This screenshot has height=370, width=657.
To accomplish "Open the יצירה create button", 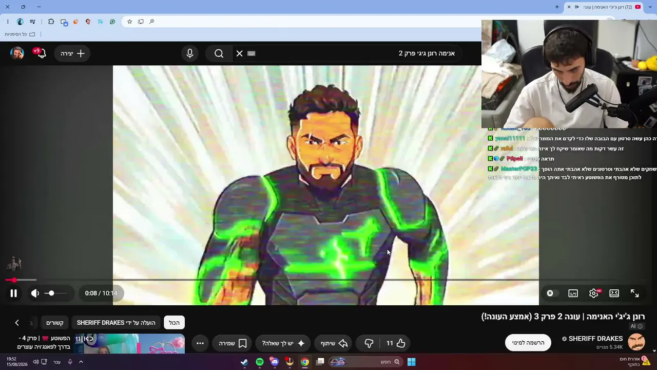I will point(73,53).
